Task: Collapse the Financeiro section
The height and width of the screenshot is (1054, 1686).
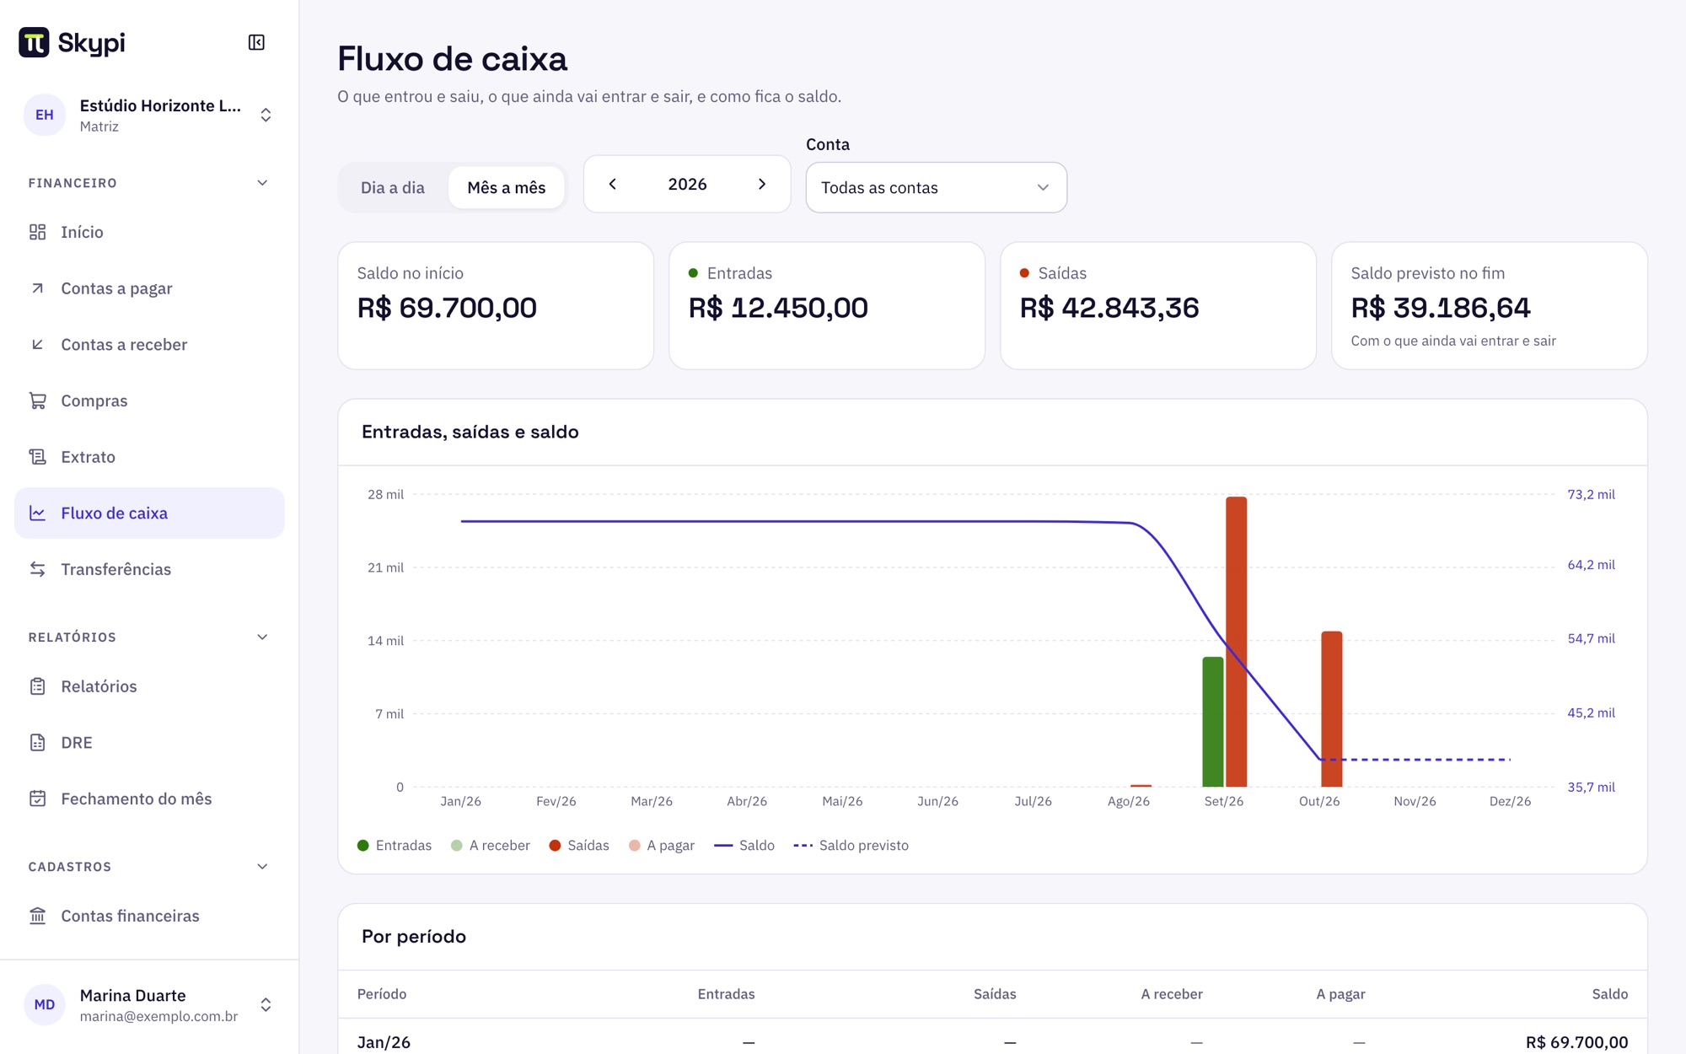Action: pyautogui.click(x=149, y=183)
